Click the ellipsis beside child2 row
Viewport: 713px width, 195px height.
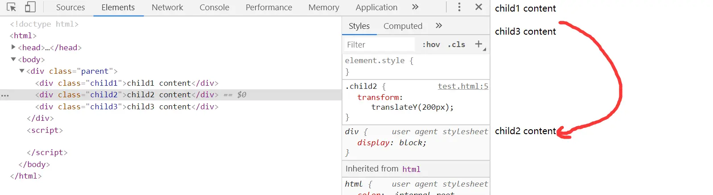tap(5, 95)
